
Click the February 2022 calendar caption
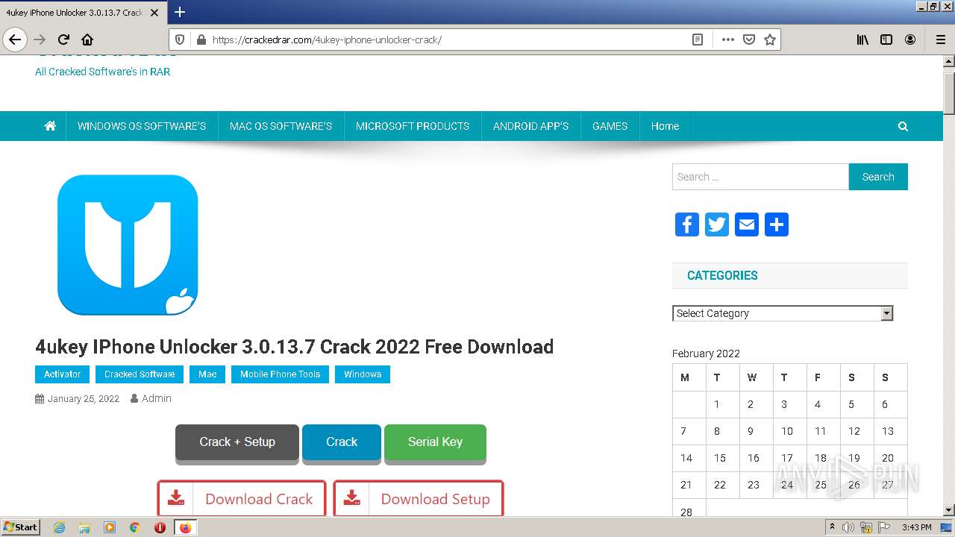(x=706, y=354)
